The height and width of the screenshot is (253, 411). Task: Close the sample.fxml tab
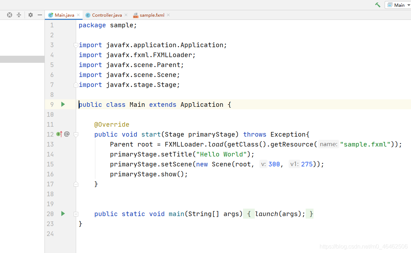coord(168,15)
